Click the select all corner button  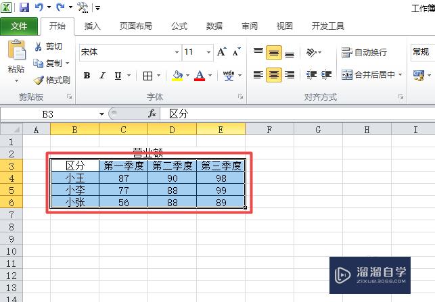pos(12,130)
